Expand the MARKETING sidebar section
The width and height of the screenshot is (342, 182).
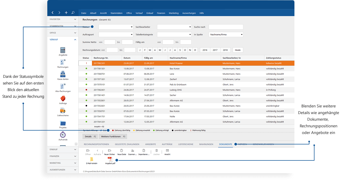63,163
